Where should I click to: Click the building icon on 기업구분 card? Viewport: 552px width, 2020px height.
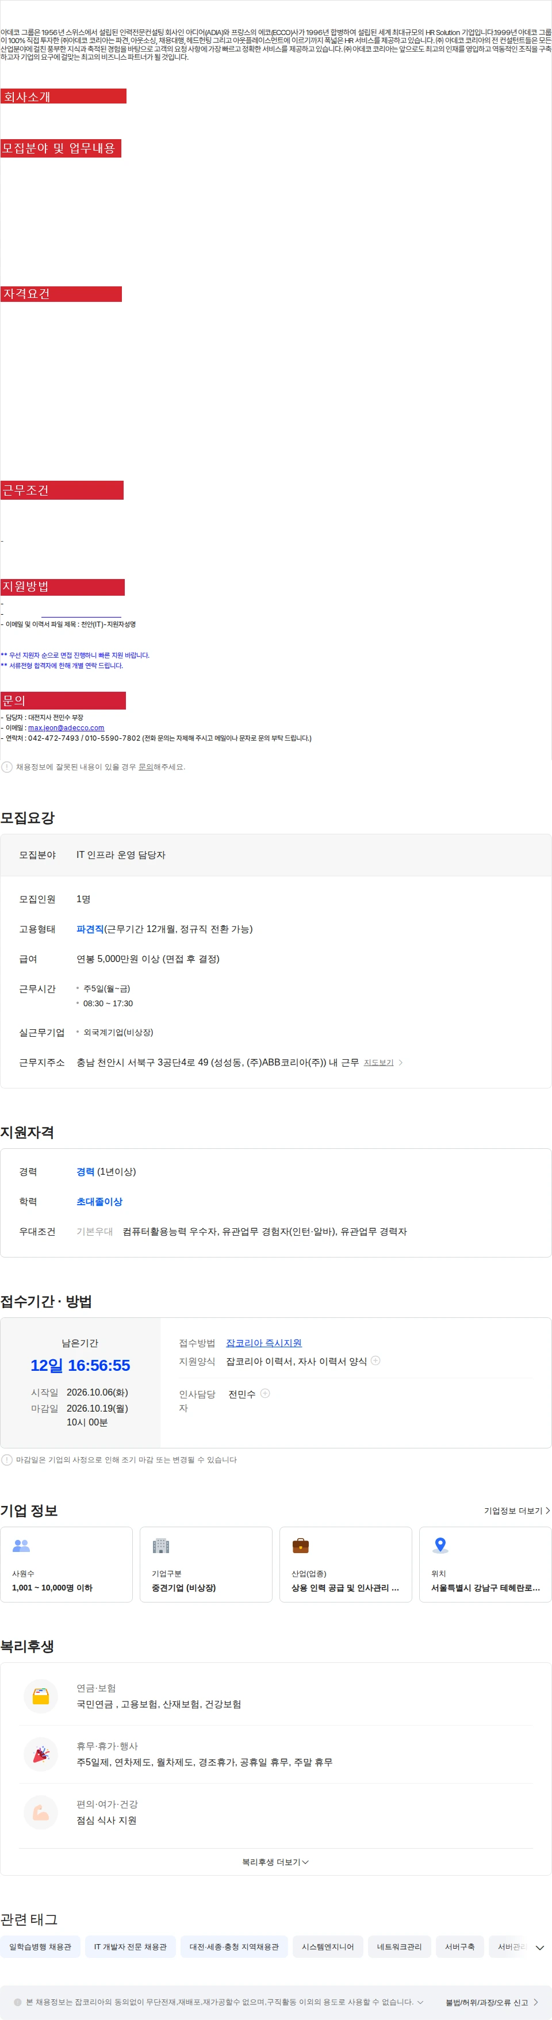pos(161,1546)
